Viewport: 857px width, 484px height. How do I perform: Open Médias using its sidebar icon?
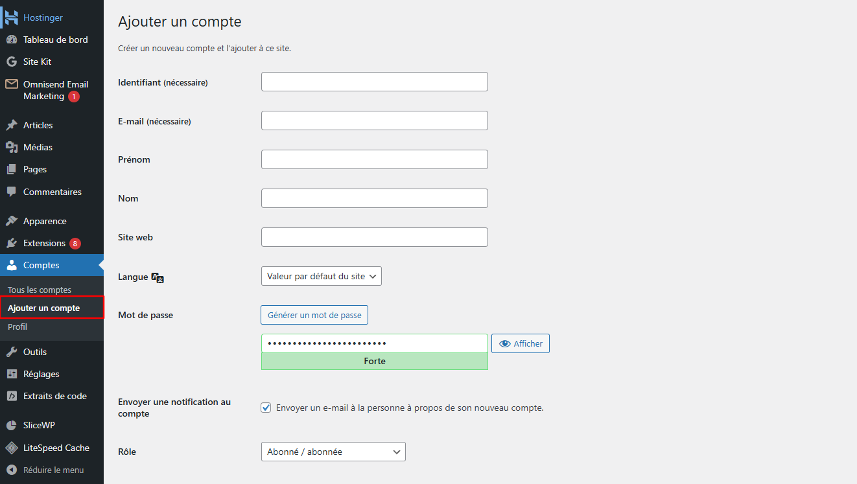click(x=12, y=147)
